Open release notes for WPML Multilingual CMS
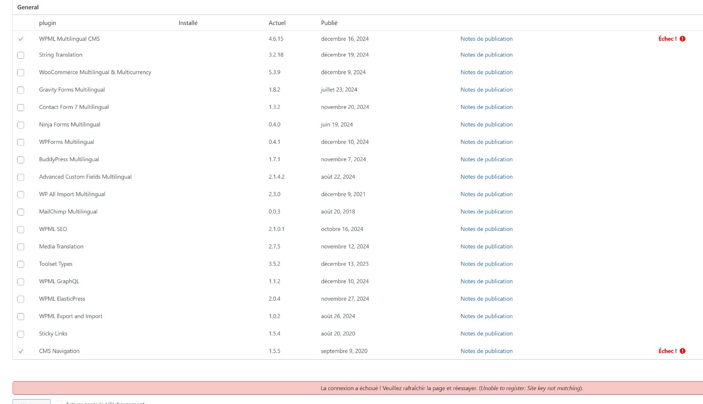Screen dimensions: 703x404 point(486,39)
